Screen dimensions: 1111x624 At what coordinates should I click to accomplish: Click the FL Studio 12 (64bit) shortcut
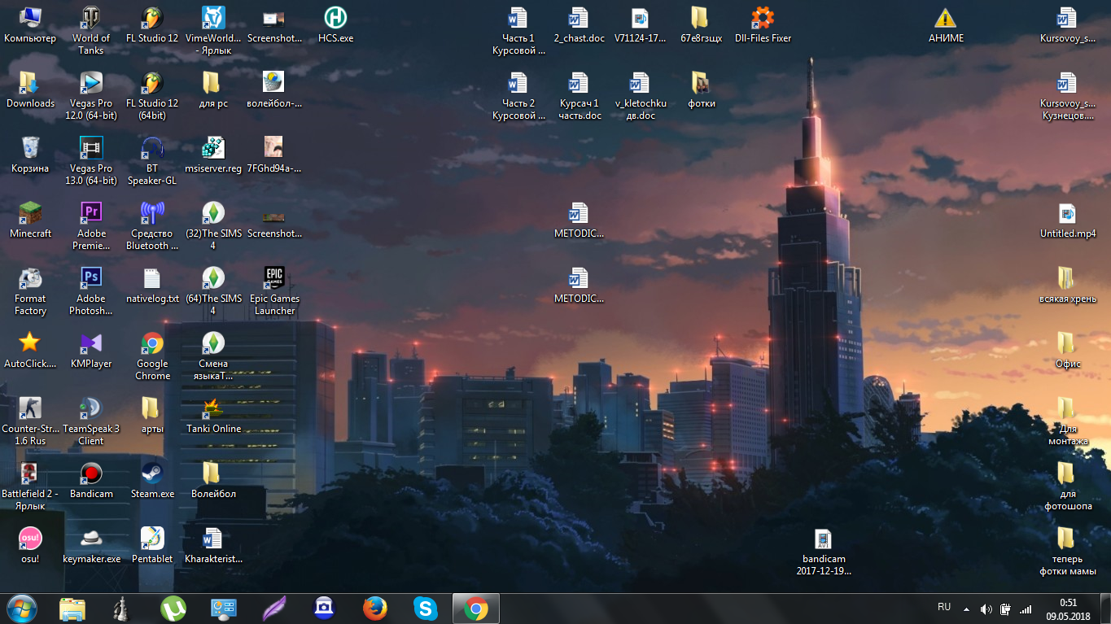click(152, 95)
